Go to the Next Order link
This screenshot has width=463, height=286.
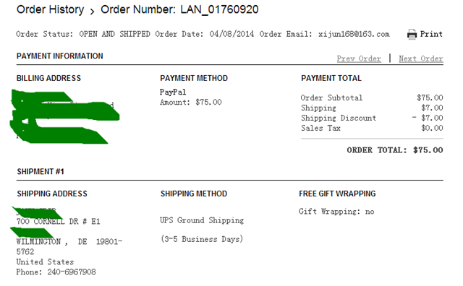click(x=421, y=58)
